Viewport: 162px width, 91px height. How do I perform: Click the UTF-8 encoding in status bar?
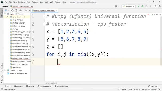pyautogui.click(x=130, y=89)
